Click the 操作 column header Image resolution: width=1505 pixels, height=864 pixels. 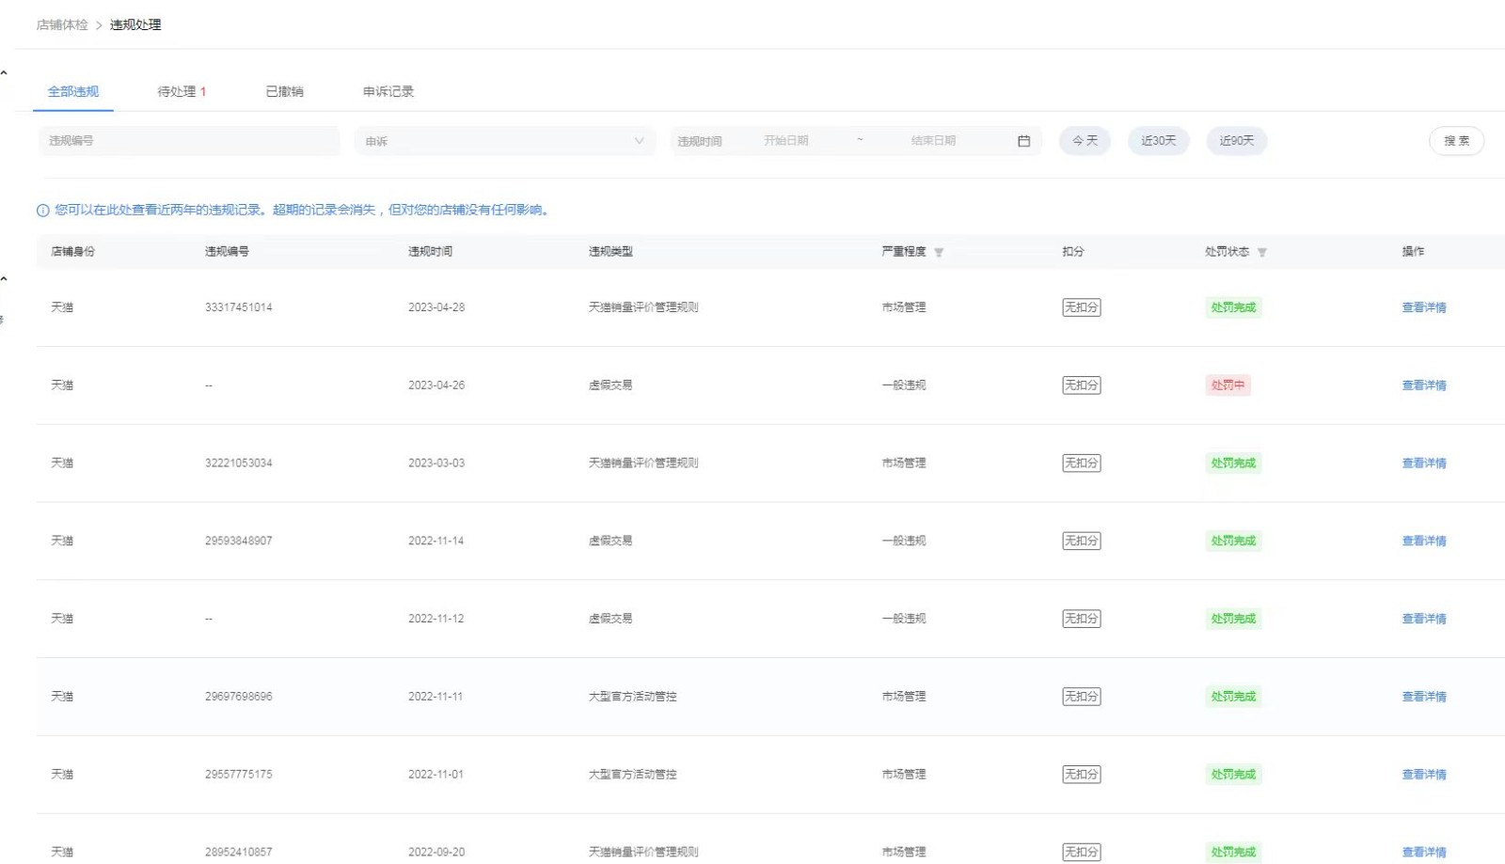pos(1413,252)
